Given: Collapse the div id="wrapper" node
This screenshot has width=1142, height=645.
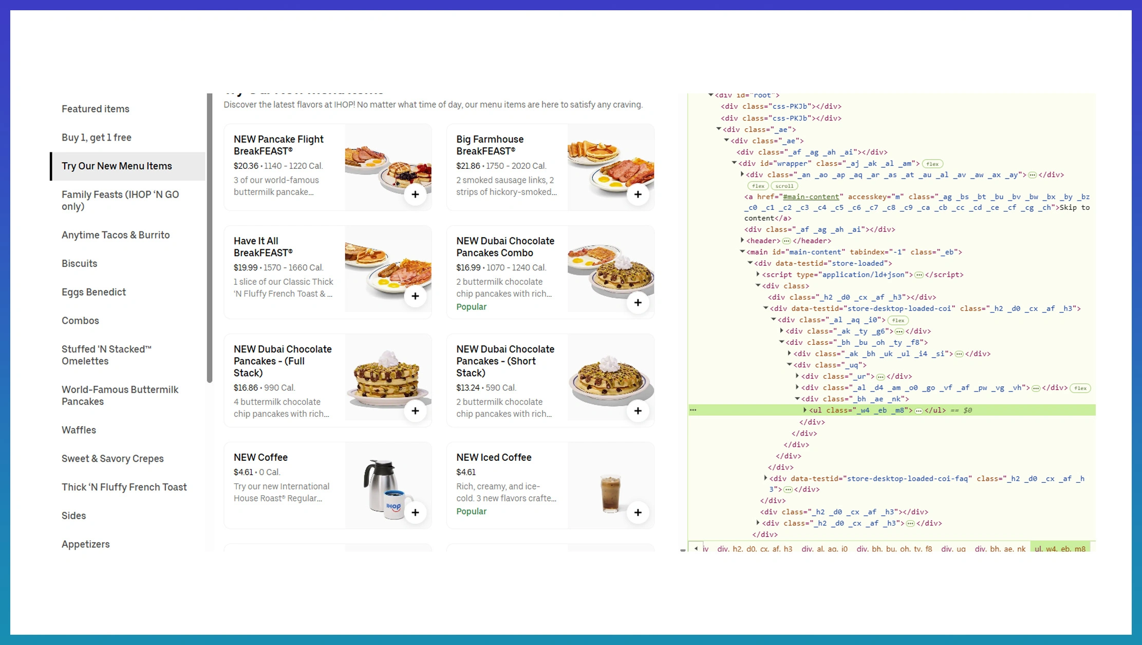Looking at the screenshot, I should 734,163.
